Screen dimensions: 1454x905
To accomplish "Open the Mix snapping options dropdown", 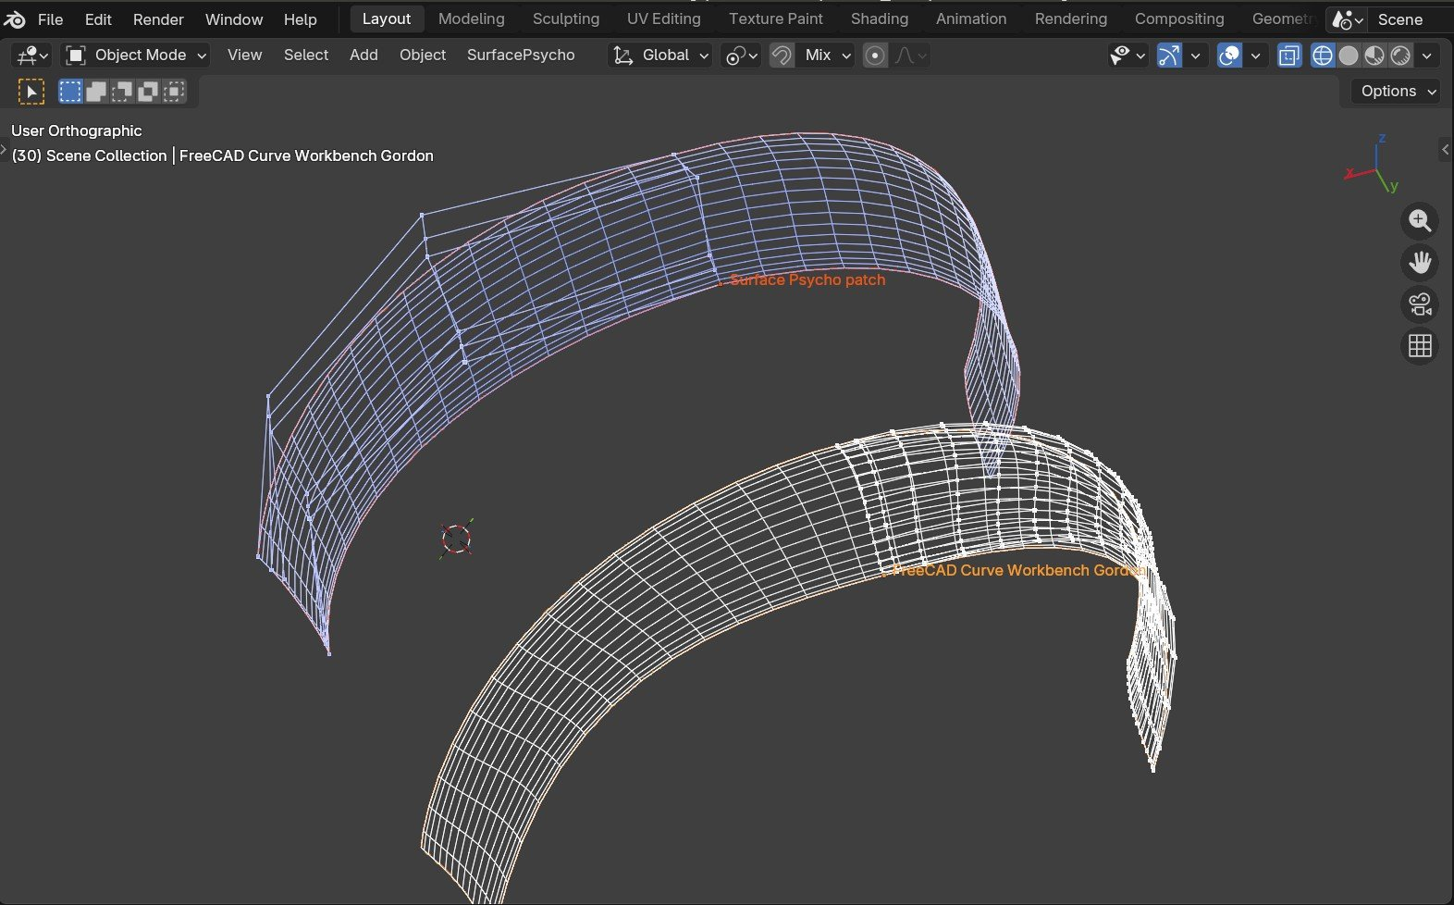I will 825,56.
